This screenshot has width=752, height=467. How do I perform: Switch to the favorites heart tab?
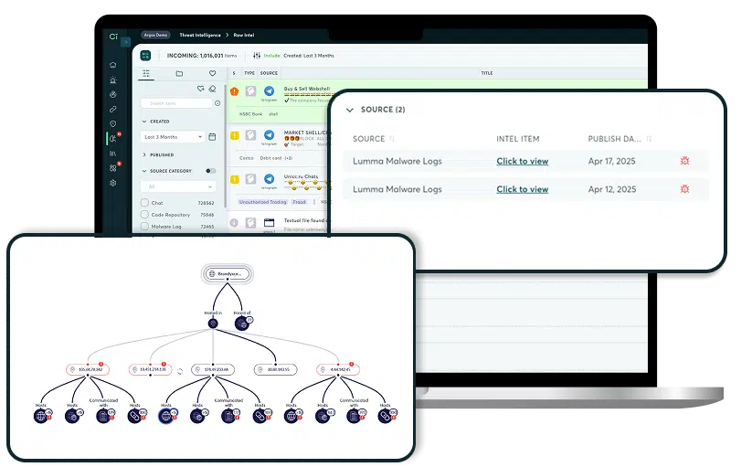pos(212,73)
